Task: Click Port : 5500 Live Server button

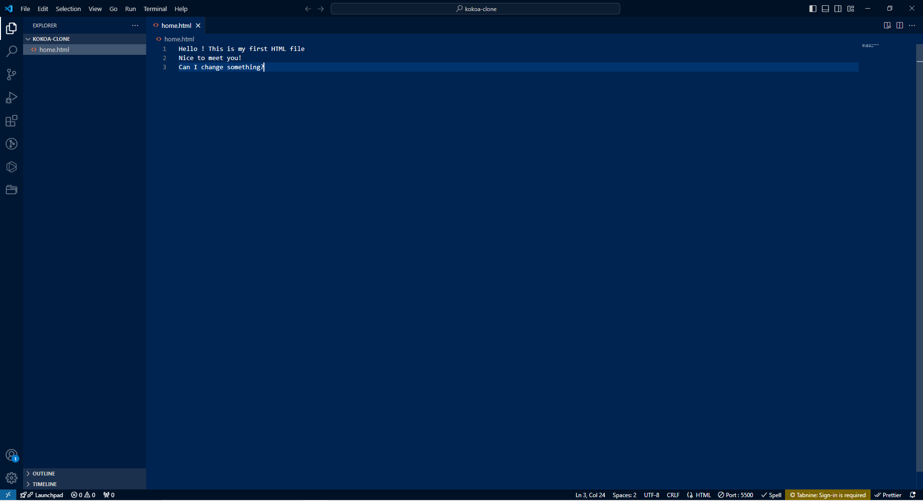Action: point(736,495)
